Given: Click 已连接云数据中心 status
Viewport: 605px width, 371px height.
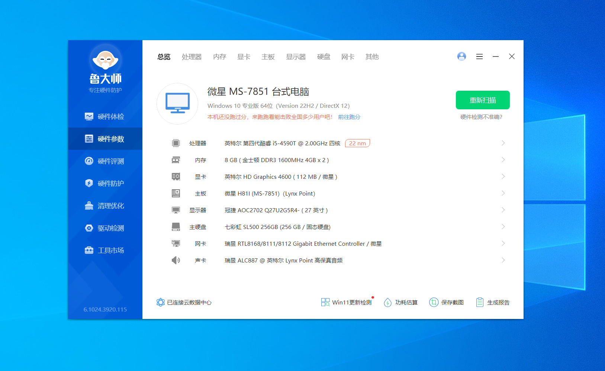Looking at the screenshot, I should tap(184, 302).
